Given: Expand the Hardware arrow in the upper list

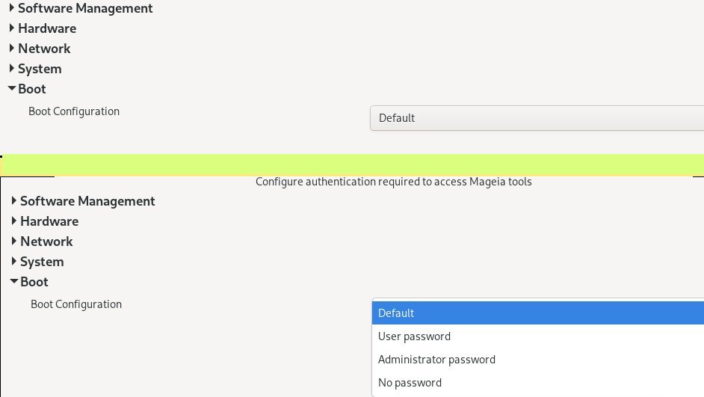Looking at the screenshot, I should tap(12, 28).
